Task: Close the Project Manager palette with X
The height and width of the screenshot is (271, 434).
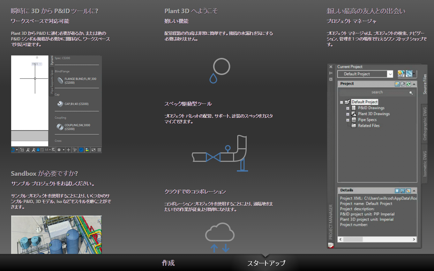Action: point(331,67)
